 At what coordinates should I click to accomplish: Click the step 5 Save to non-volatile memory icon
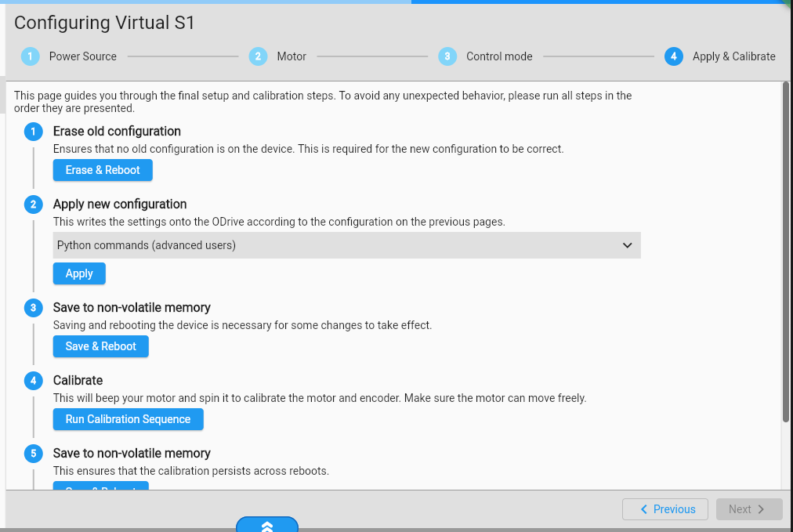33,454
